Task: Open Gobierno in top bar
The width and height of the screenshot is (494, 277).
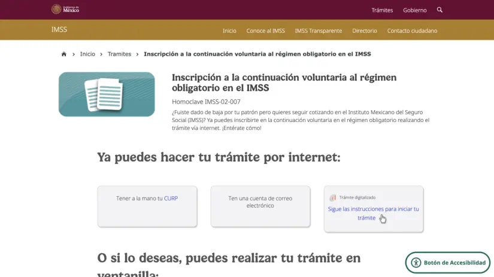Action: [414, 10]
